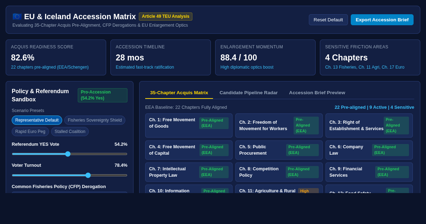Click 'Common Fisheries Policy (CFP) Derogation' label
This screenshot has width=426, height=224.
59,186
